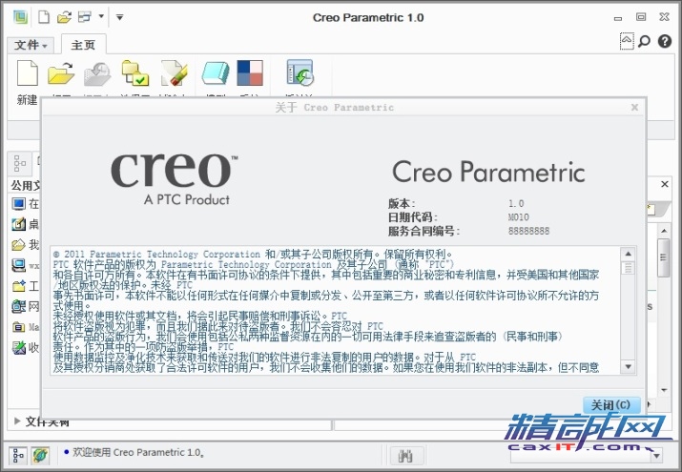Select the Manikin Library icon
Image resolution: width=682 pixels, height=472 pixels.
(x=19, y=327)
